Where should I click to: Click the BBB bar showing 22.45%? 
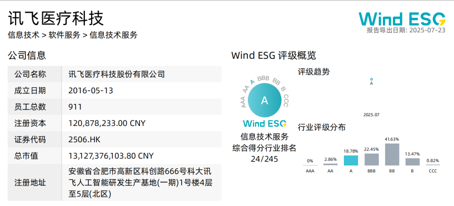click(x=372, y=159)
